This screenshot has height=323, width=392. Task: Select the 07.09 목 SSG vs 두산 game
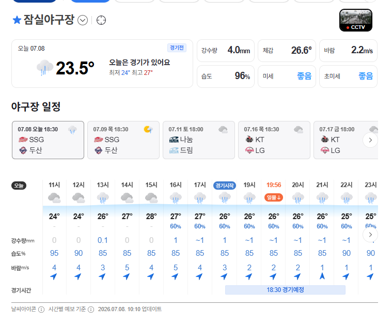point(123,140)
